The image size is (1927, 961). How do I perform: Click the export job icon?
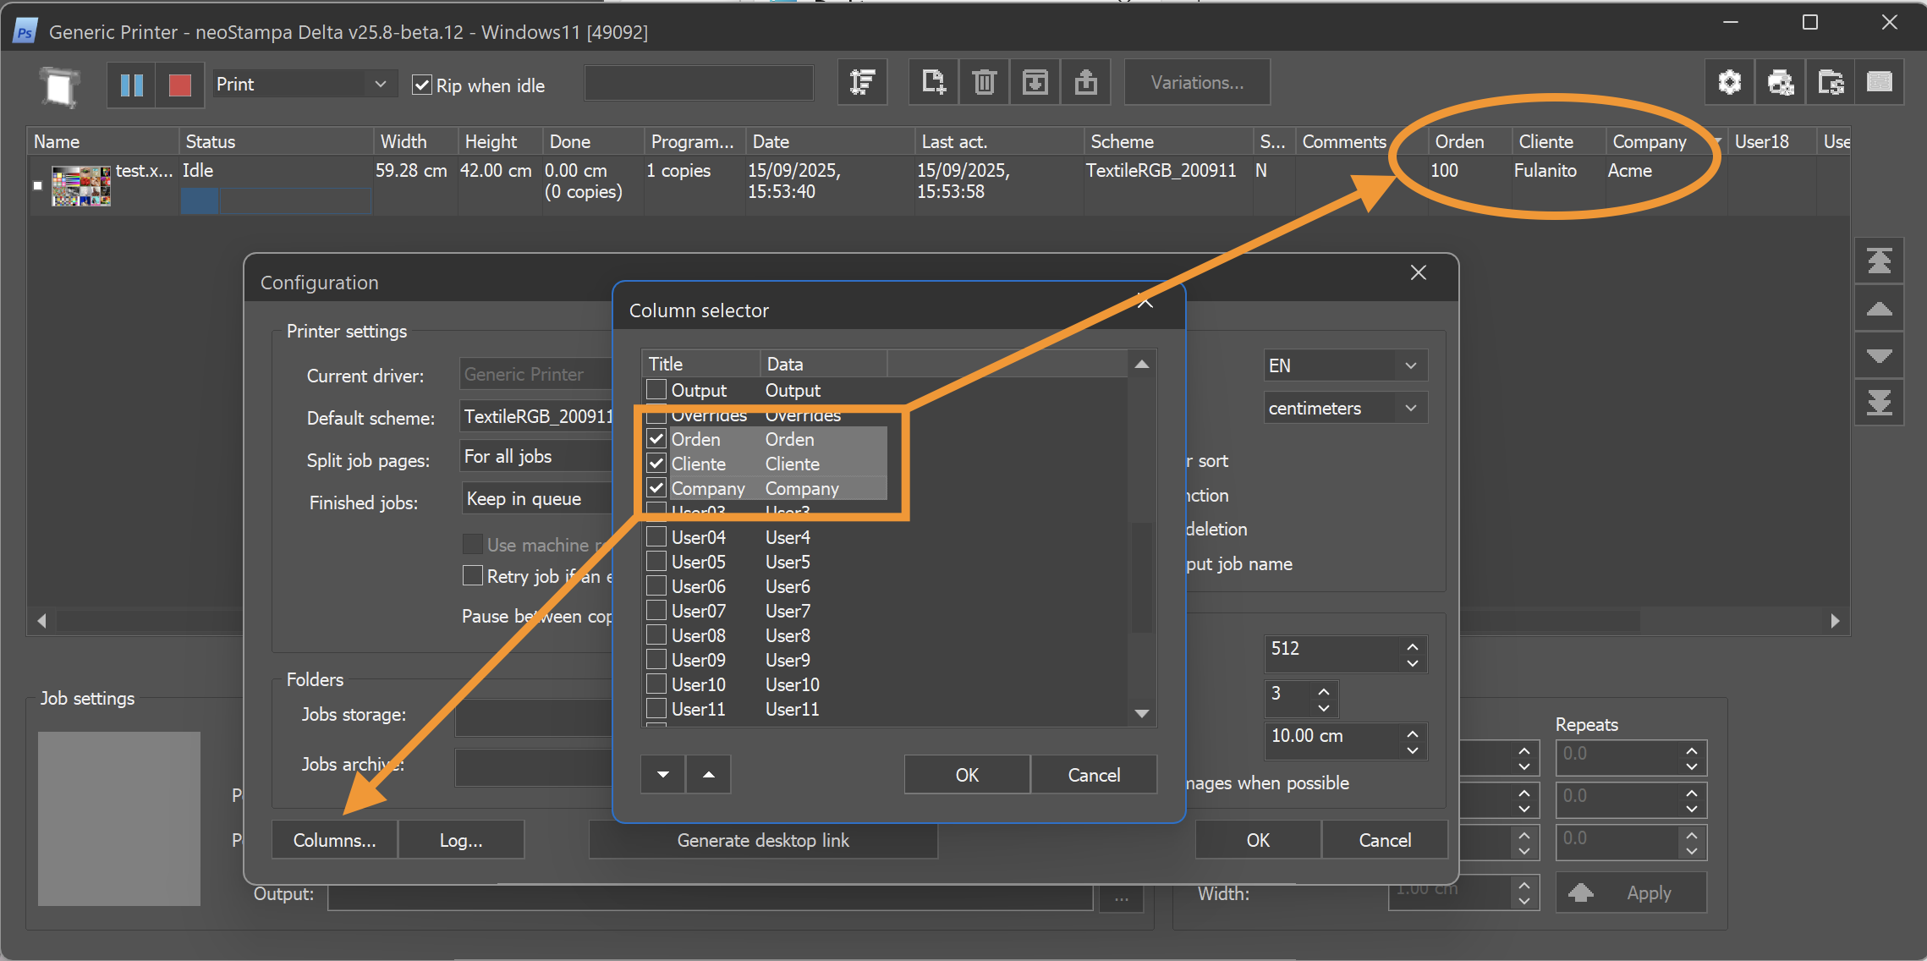1085,83
